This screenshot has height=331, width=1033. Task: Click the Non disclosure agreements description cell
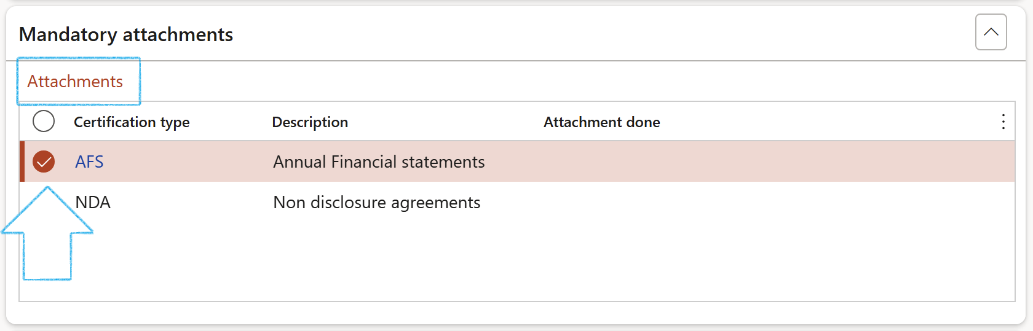pos(376,203)
